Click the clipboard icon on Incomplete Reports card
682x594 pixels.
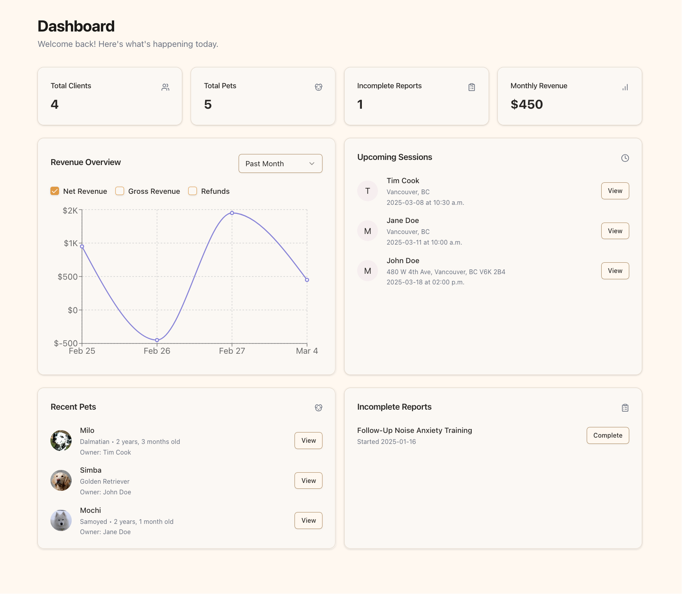pyautogui.click(x=472, y=87)
